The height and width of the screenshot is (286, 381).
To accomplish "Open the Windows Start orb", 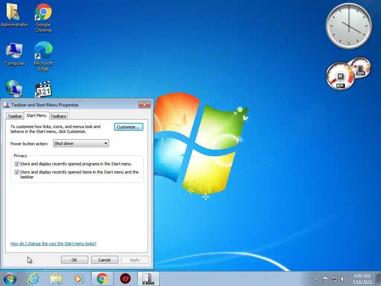I will click(10, 279).
